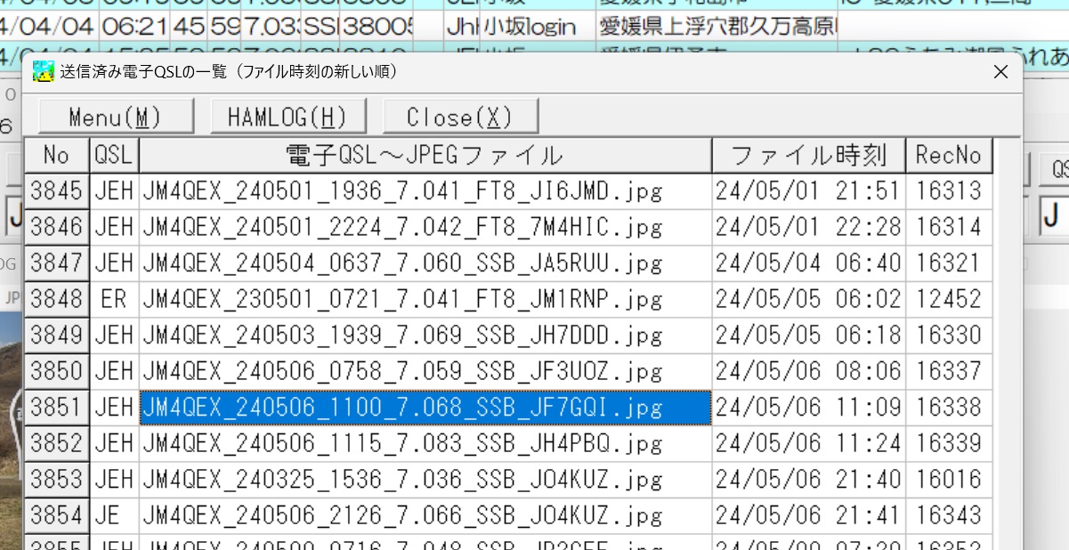Select row number 3853
This screenshot has height=550, width=1069.
pyautogui.click(x=56, y=480)
